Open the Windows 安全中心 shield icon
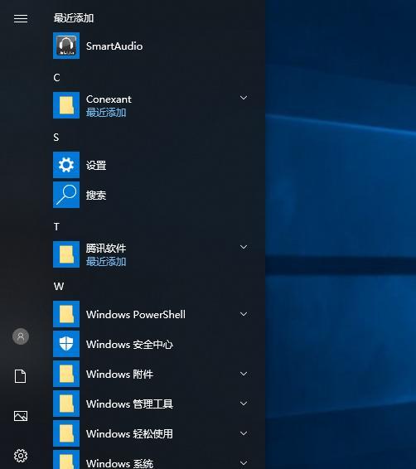This screenshot has width=416, height=469. [66, 344]
